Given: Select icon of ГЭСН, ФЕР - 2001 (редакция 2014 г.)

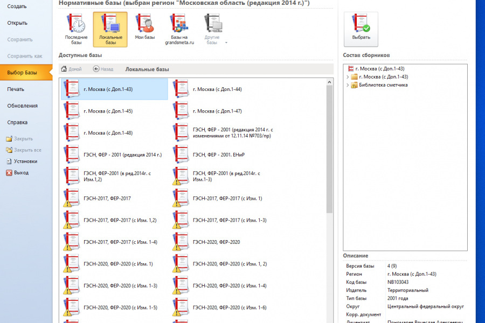Looking at the screenshot, I should (72, 155).
